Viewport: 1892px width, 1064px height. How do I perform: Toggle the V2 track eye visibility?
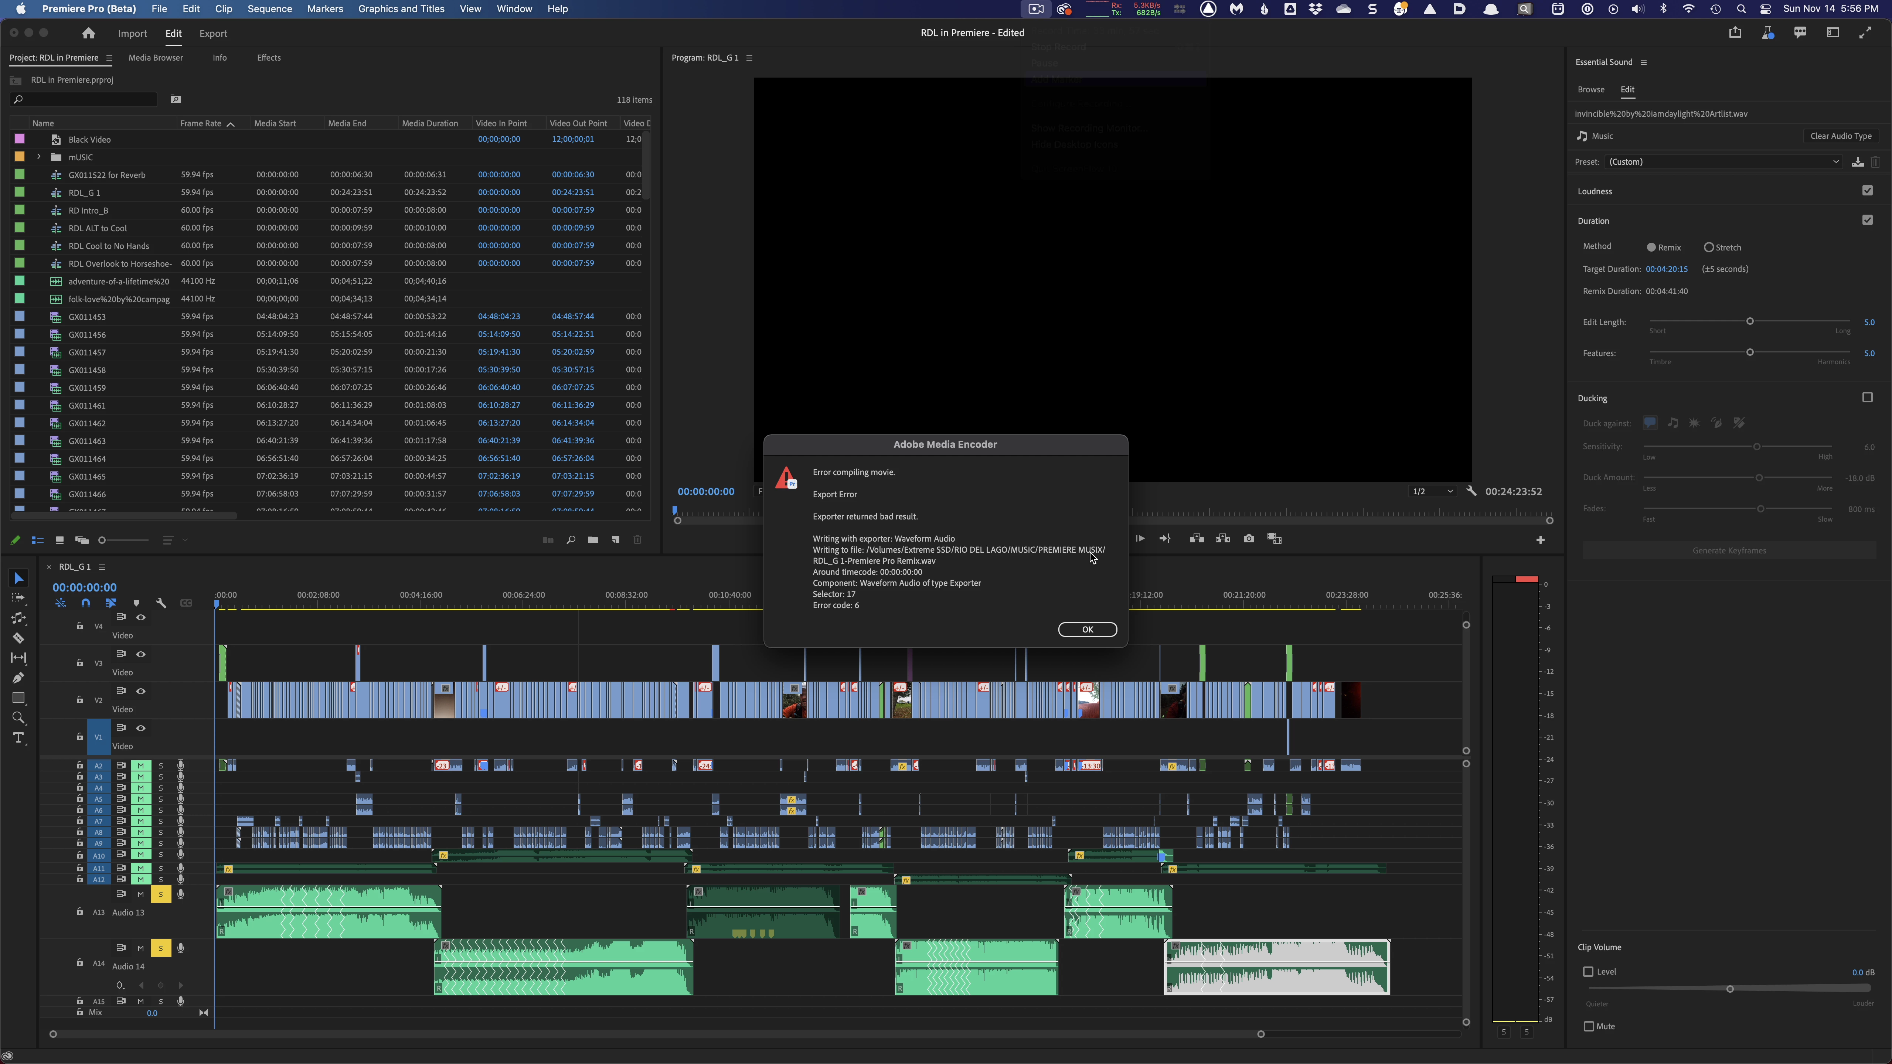point(140,691)
